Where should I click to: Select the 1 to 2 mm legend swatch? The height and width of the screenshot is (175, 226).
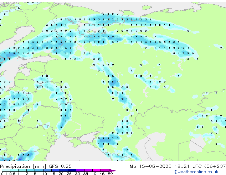click(x=22, y=170)
